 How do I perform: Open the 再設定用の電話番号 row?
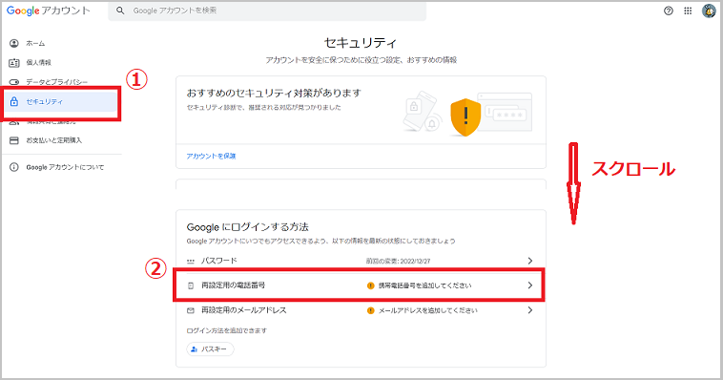tap(361, 285)
